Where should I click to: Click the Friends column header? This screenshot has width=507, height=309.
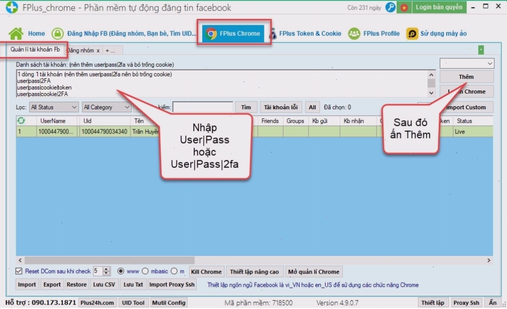pos(270,121)
